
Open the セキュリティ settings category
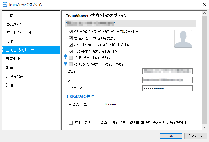click(31, 24)
